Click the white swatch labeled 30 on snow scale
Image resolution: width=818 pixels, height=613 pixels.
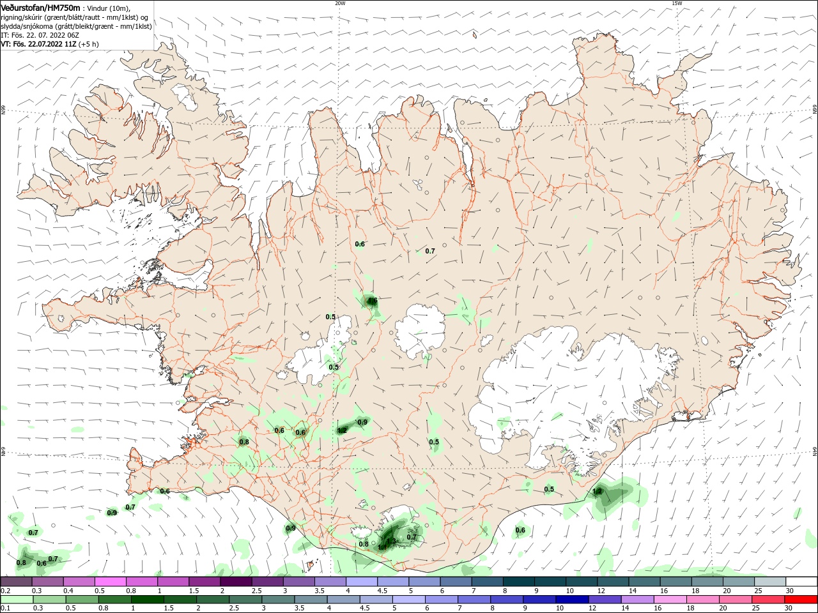tap(802, 582)
